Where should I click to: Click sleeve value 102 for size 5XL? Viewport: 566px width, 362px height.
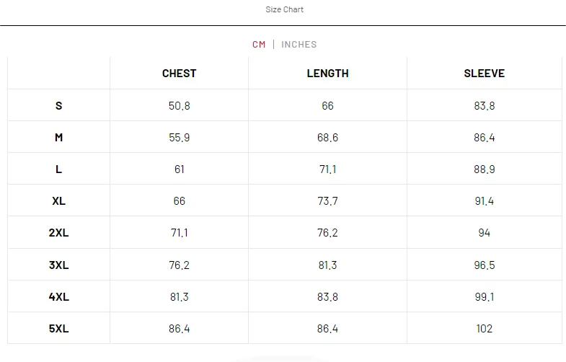484,328
